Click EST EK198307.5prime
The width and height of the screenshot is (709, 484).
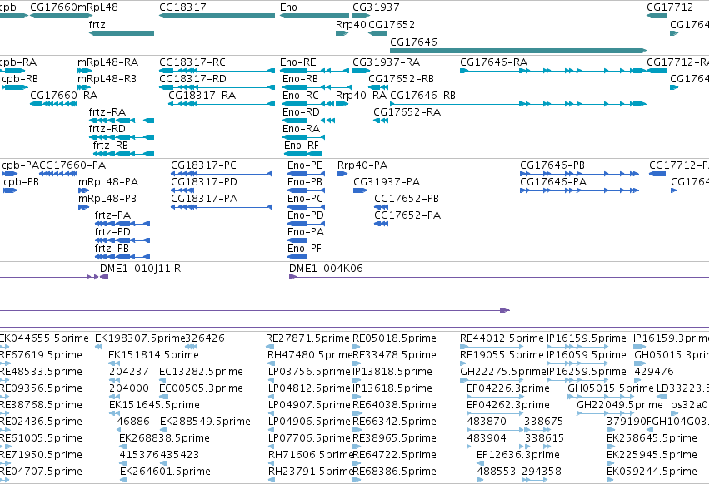pyautogui.click(x=140, y=338)
